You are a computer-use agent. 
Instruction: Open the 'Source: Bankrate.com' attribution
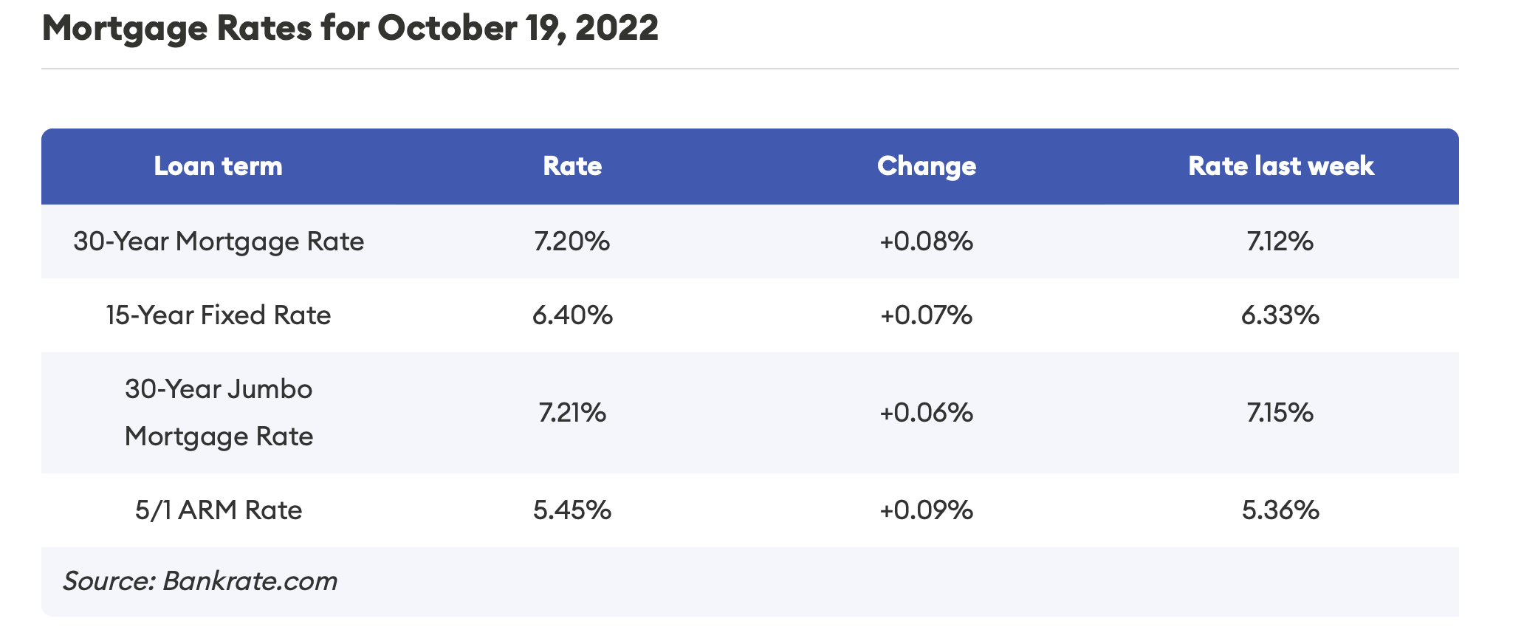click(200, 581)
